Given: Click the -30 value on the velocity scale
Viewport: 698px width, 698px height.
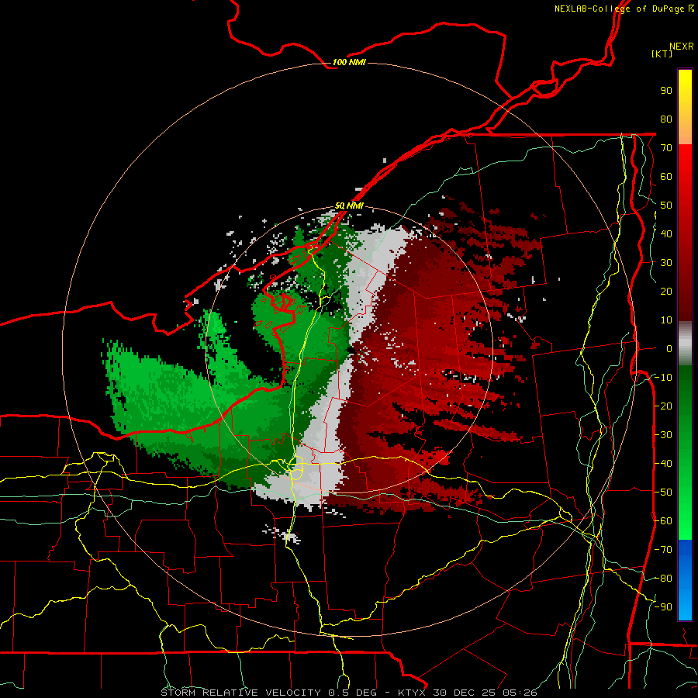Looking at the screenshot, I should pos(663,434).
